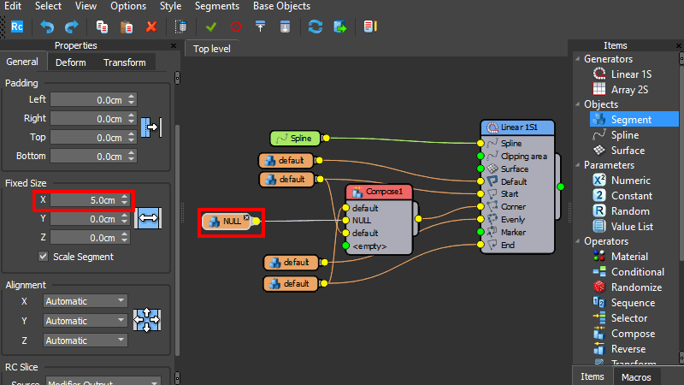Click the red disable circle icon
Image resolution: width=684 pixels, height=385 pixels.
(235, 27)
